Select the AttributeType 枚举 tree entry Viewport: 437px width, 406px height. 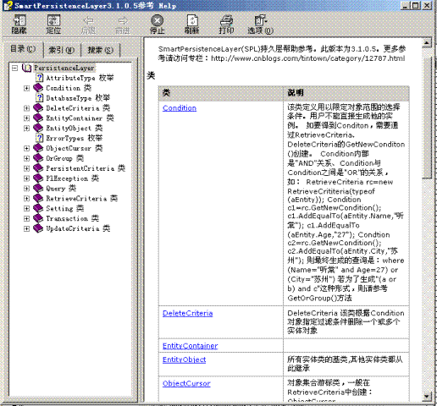[80, 78]
